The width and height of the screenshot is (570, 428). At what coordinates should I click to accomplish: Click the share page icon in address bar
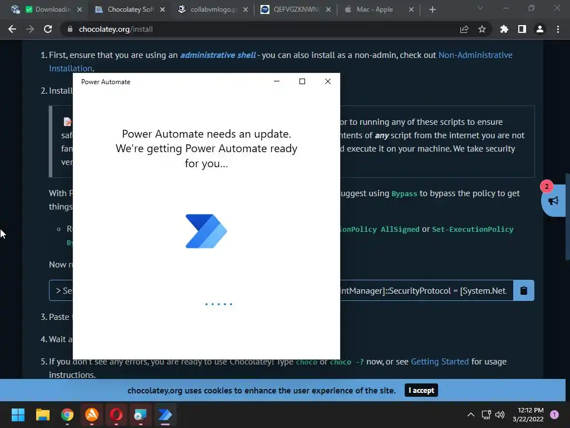(464, 29)
